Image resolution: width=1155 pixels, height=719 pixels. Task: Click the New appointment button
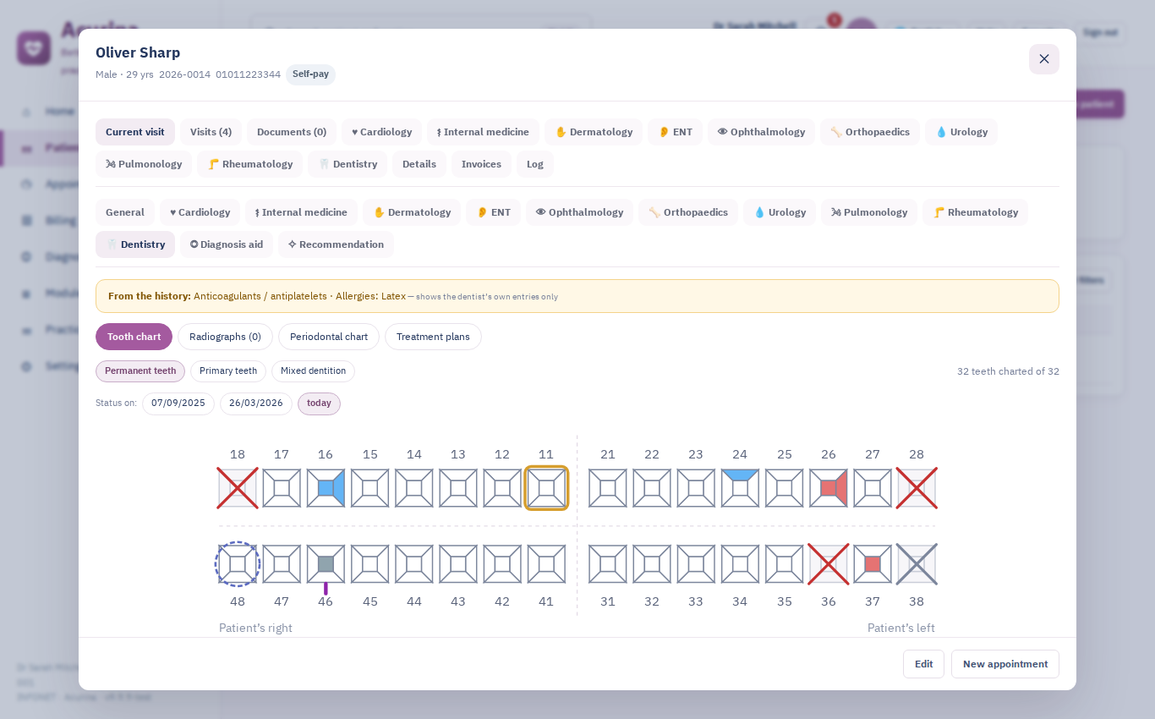pyautogui.click(x=1005, y=664)
